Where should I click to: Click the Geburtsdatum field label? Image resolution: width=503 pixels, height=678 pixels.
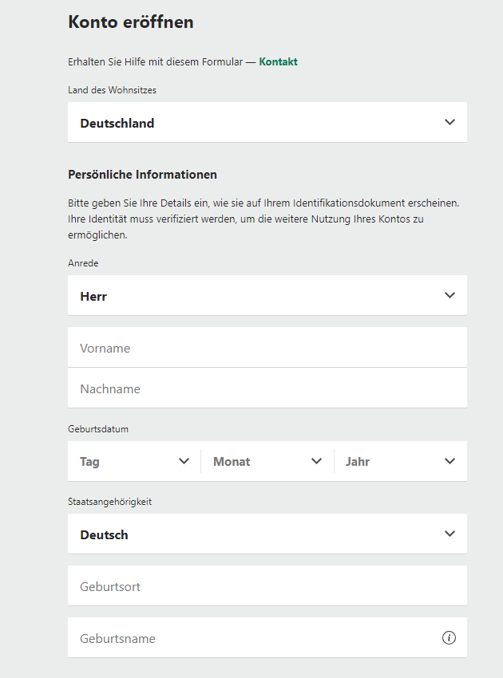pyautogui.click(x=98, y=429)
